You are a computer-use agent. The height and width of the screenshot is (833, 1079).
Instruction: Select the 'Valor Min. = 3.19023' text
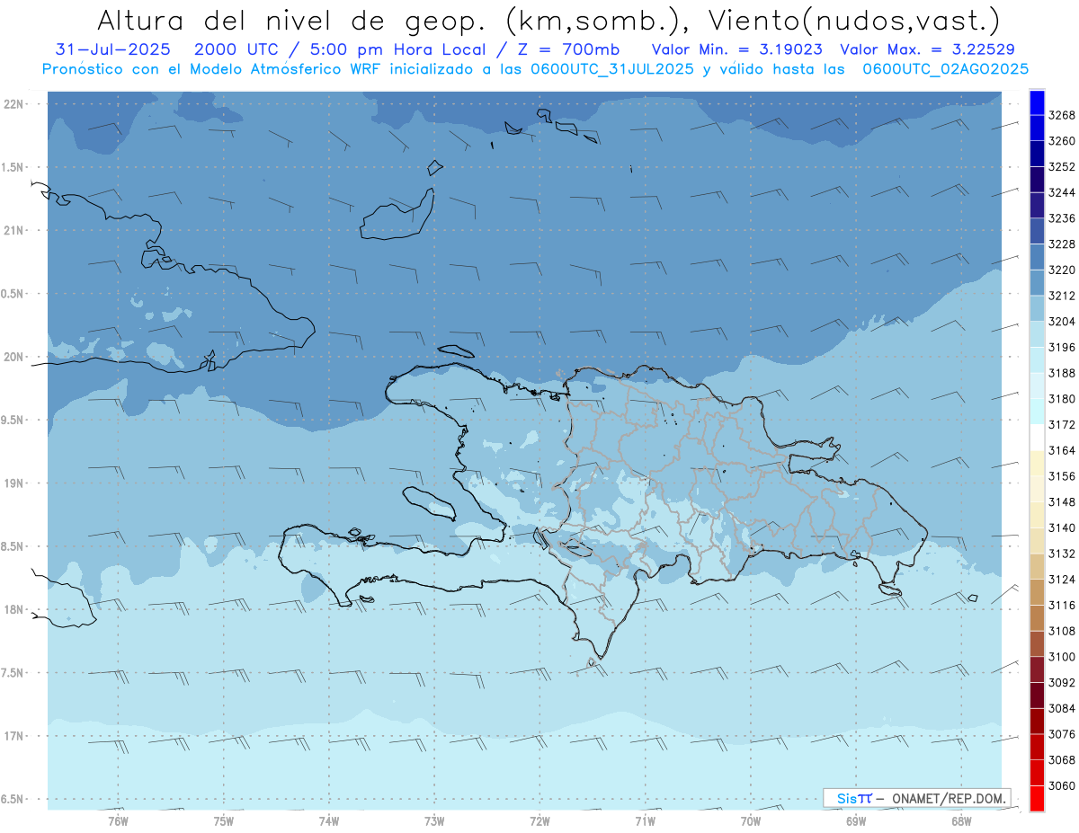(x=737, y=49)
